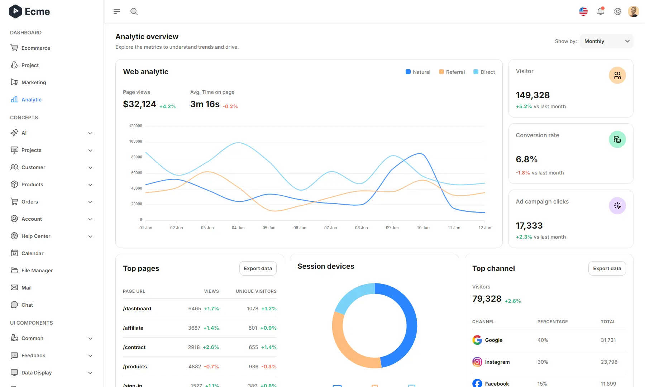Open the Show by Monthly dropdown
Viewport: 645px width, 387px height.
point(606,41)
